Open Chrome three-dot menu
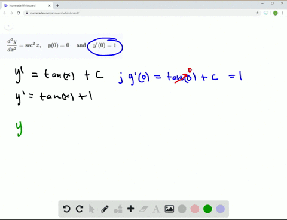Screen dimensions: 287x220 tap(282, 13)
